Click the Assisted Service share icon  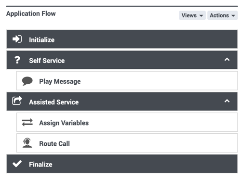tap(17, 101)
